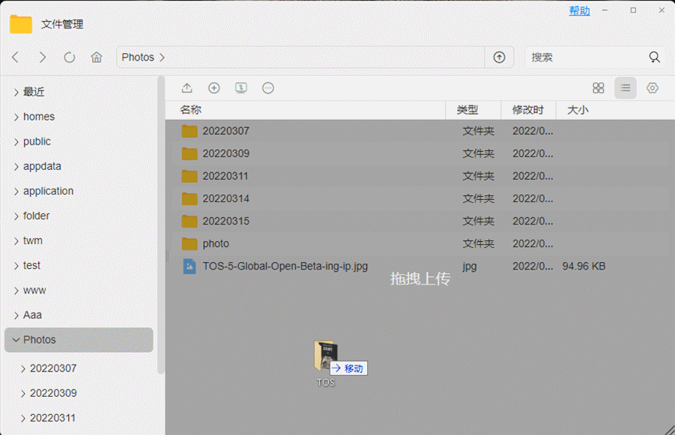Screen dimensions: 675x435
Task: Click the 文件管理 folder app icon
Action: click(21, 24)
